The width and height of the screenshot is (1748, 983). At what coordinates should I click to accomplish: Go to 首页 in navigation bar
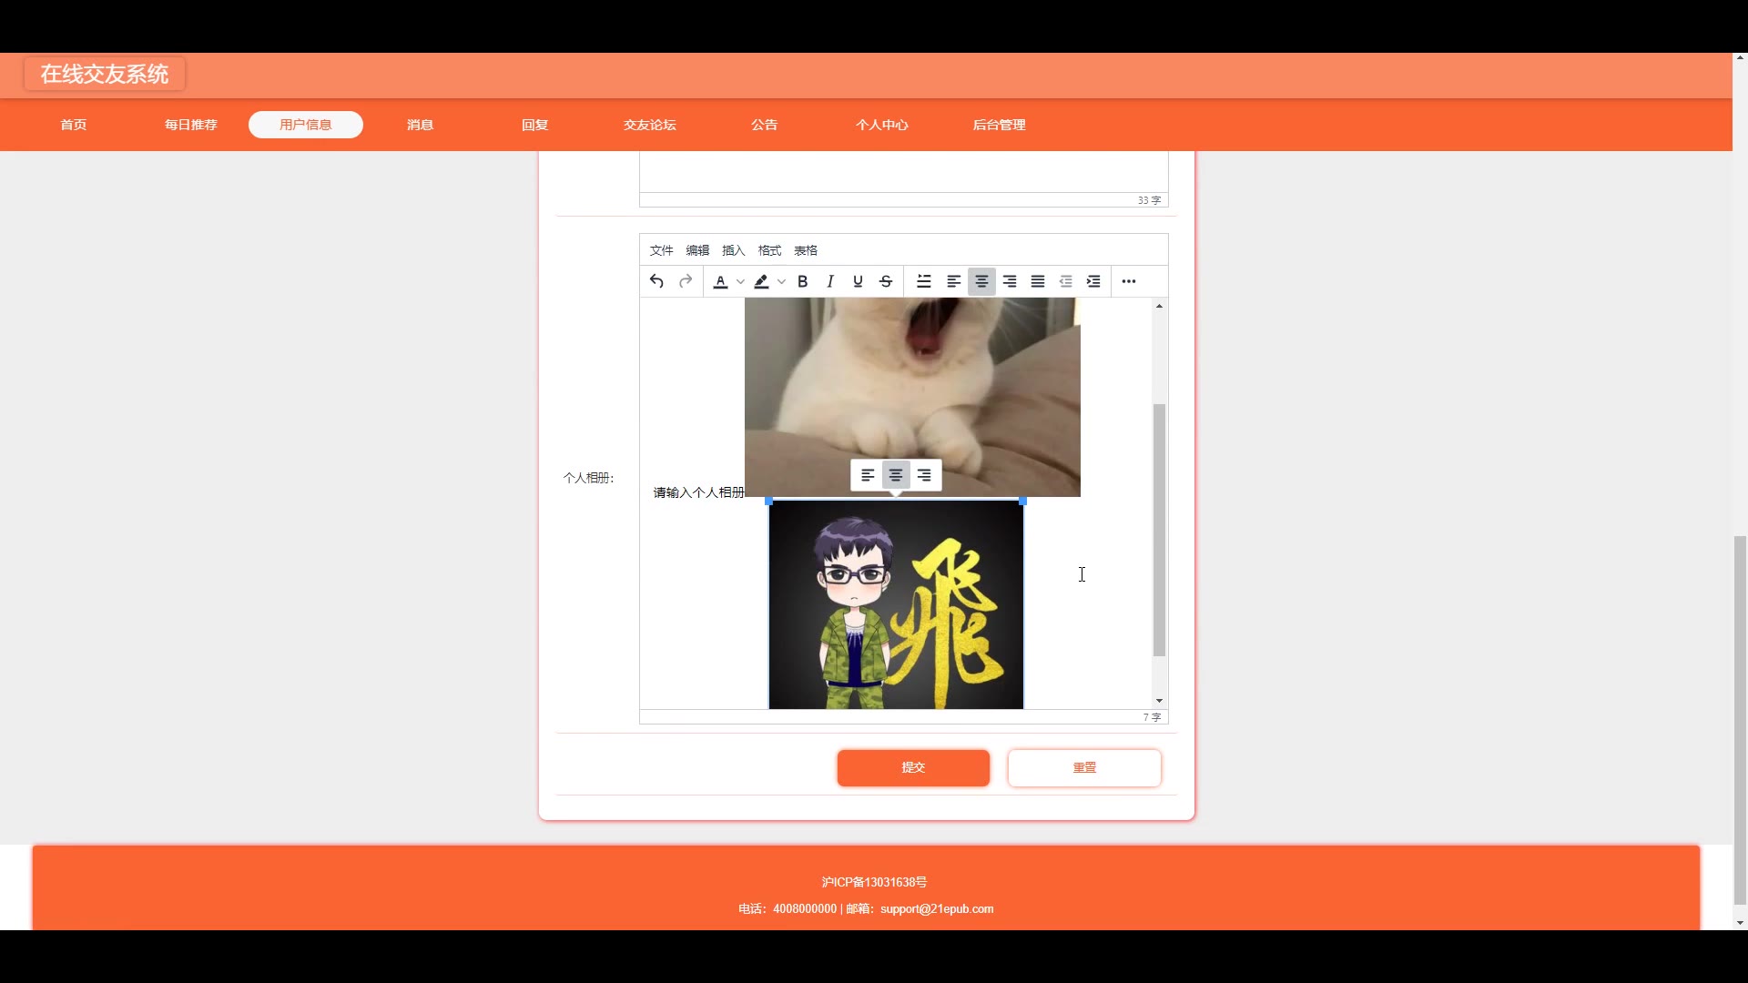coord(74,125)
